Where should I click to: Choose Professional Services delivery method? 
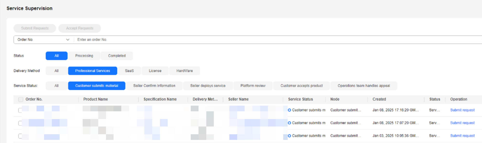[93, 71]
